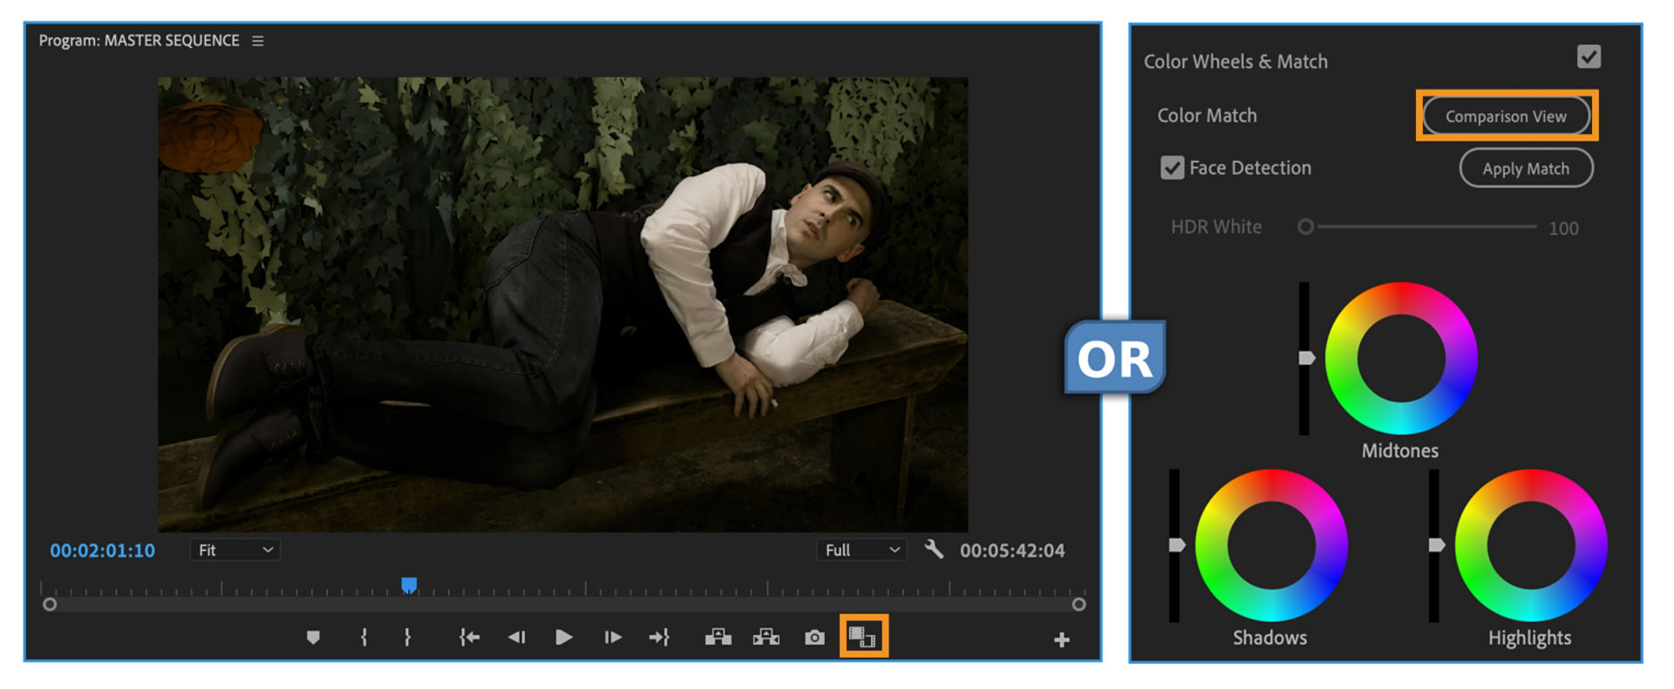Click the video frame in the Program monitor
Viewport: 1674px width, 689px height.
click(562, 304)
